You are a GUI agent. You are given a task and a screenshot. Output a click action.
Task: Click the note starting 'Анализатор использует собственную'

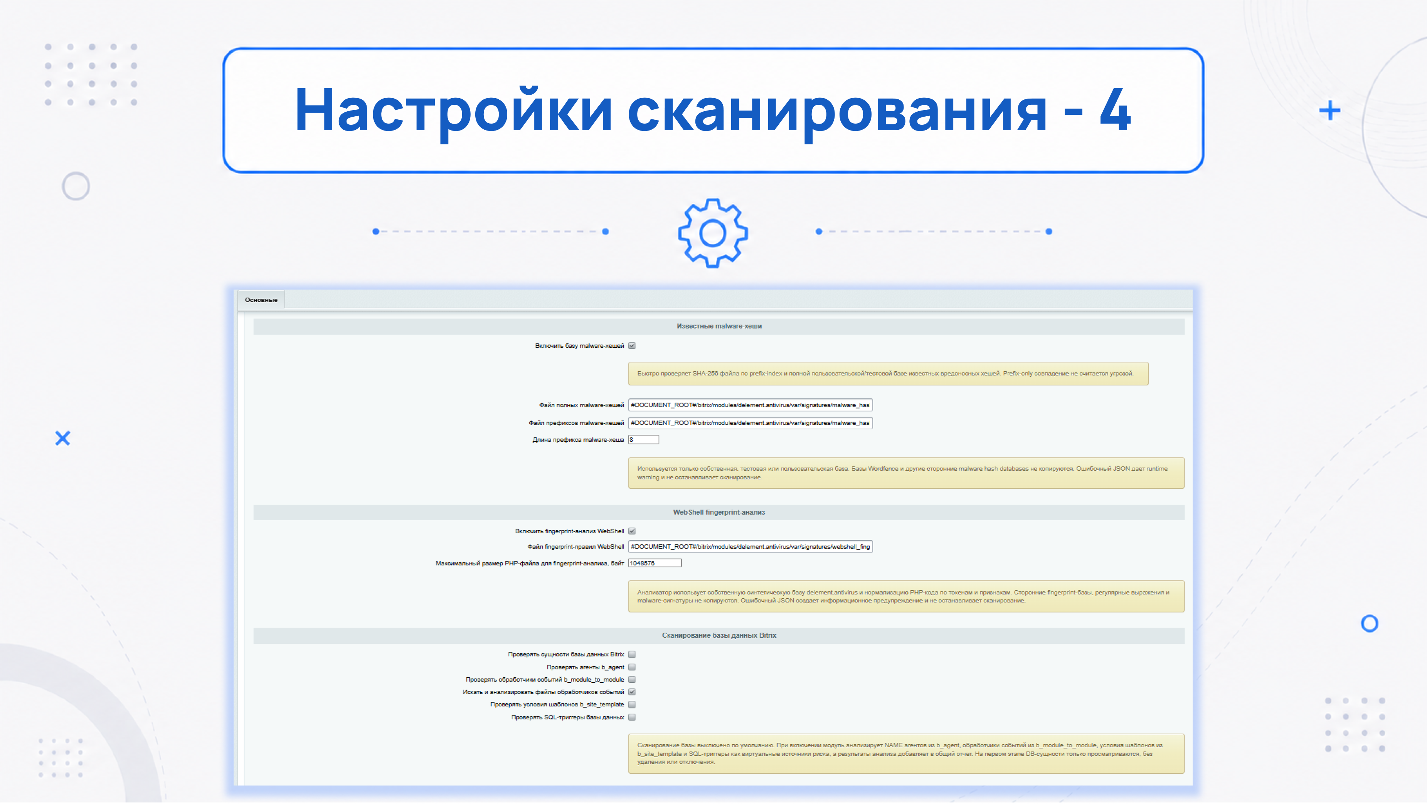[x=906, y=596]
